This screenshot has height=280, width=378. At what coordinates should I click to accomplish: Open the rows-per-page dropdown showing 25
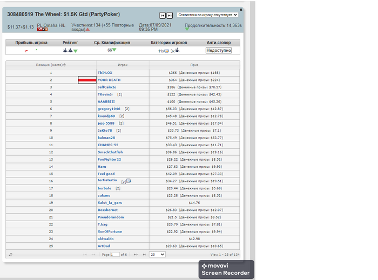157,255
